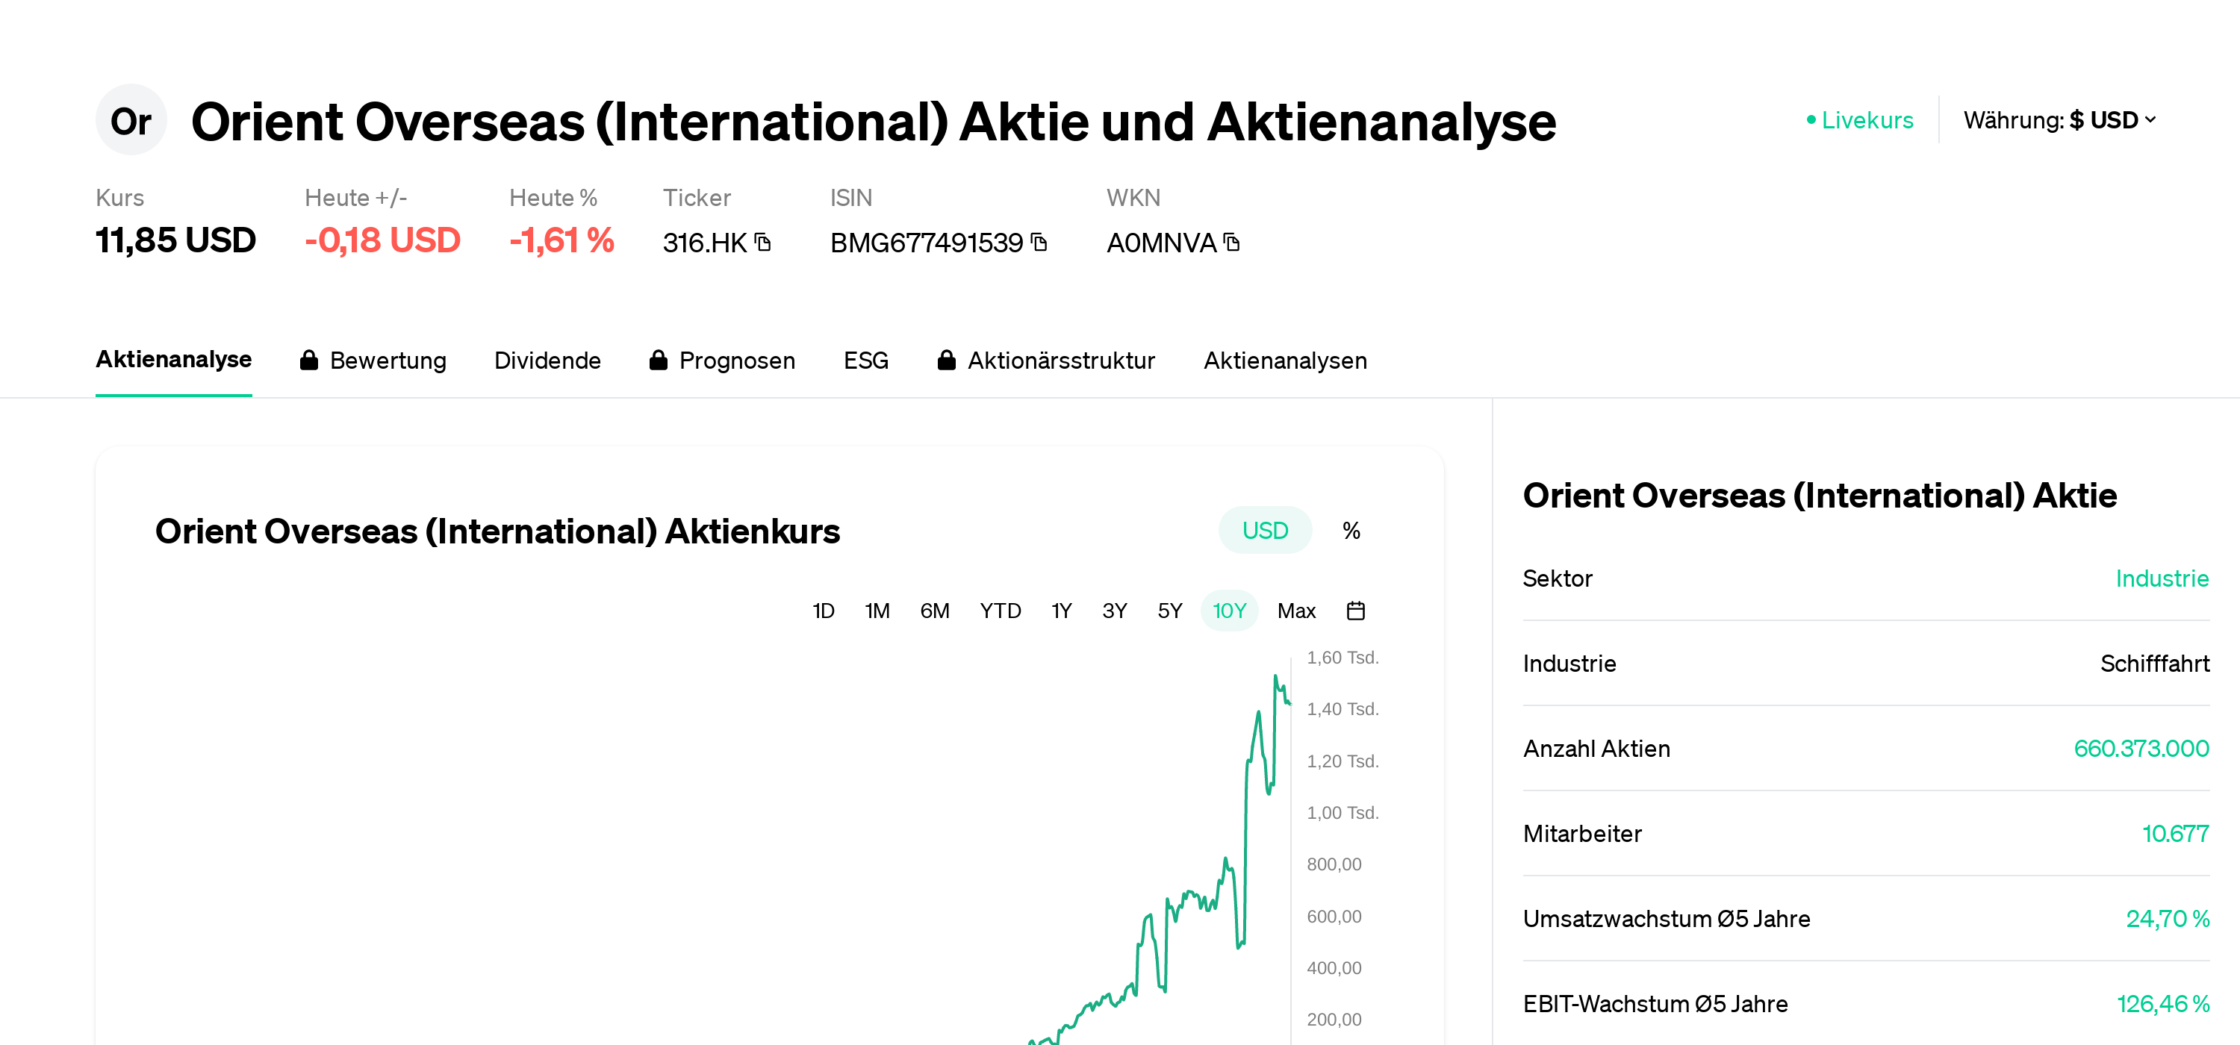The height and width of the screenshot is (1045, 2240).
Task: Open the Währung USD currency dropdown
Action: pyautogui.click(x=2062, y=120)
